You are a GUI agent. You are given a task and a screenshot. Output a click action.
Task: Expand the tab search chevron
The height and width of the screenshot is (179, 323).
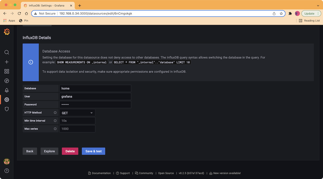coord(318,6)
